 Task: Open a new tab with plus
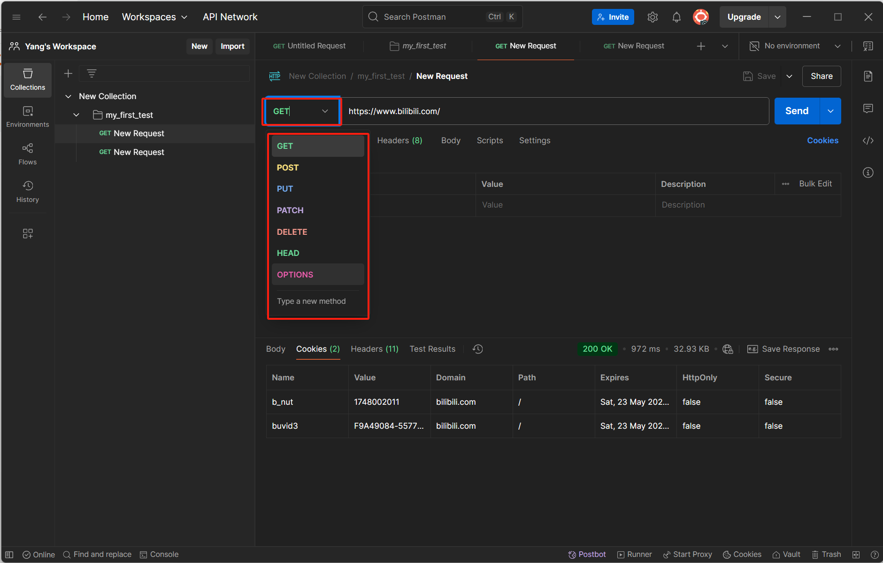pyautogui.click(x=701, y=46)
